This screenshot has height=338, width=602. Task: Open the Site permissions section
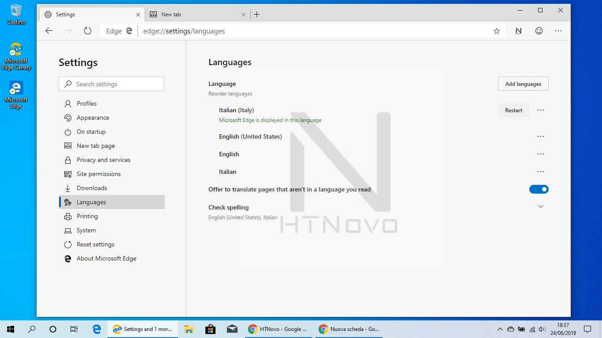99,174
